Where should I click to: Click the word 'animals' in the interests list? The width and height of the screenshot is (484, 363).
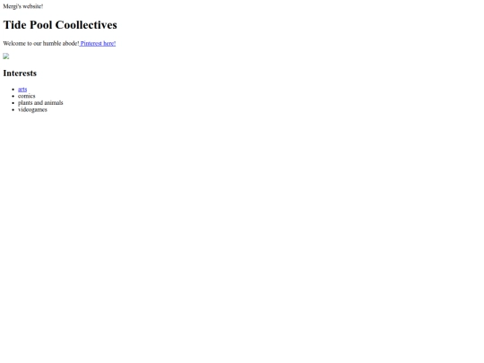[x=54, y=103]
